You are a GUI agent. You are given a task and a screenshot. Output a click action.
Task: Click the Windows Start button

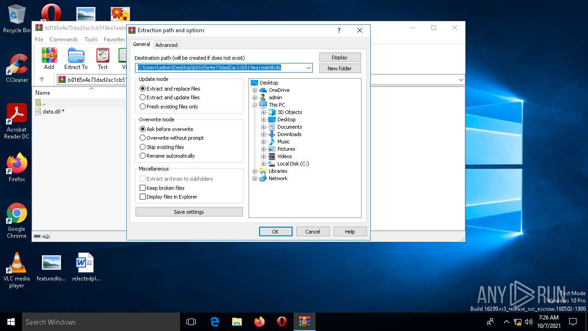coord(11,322)
